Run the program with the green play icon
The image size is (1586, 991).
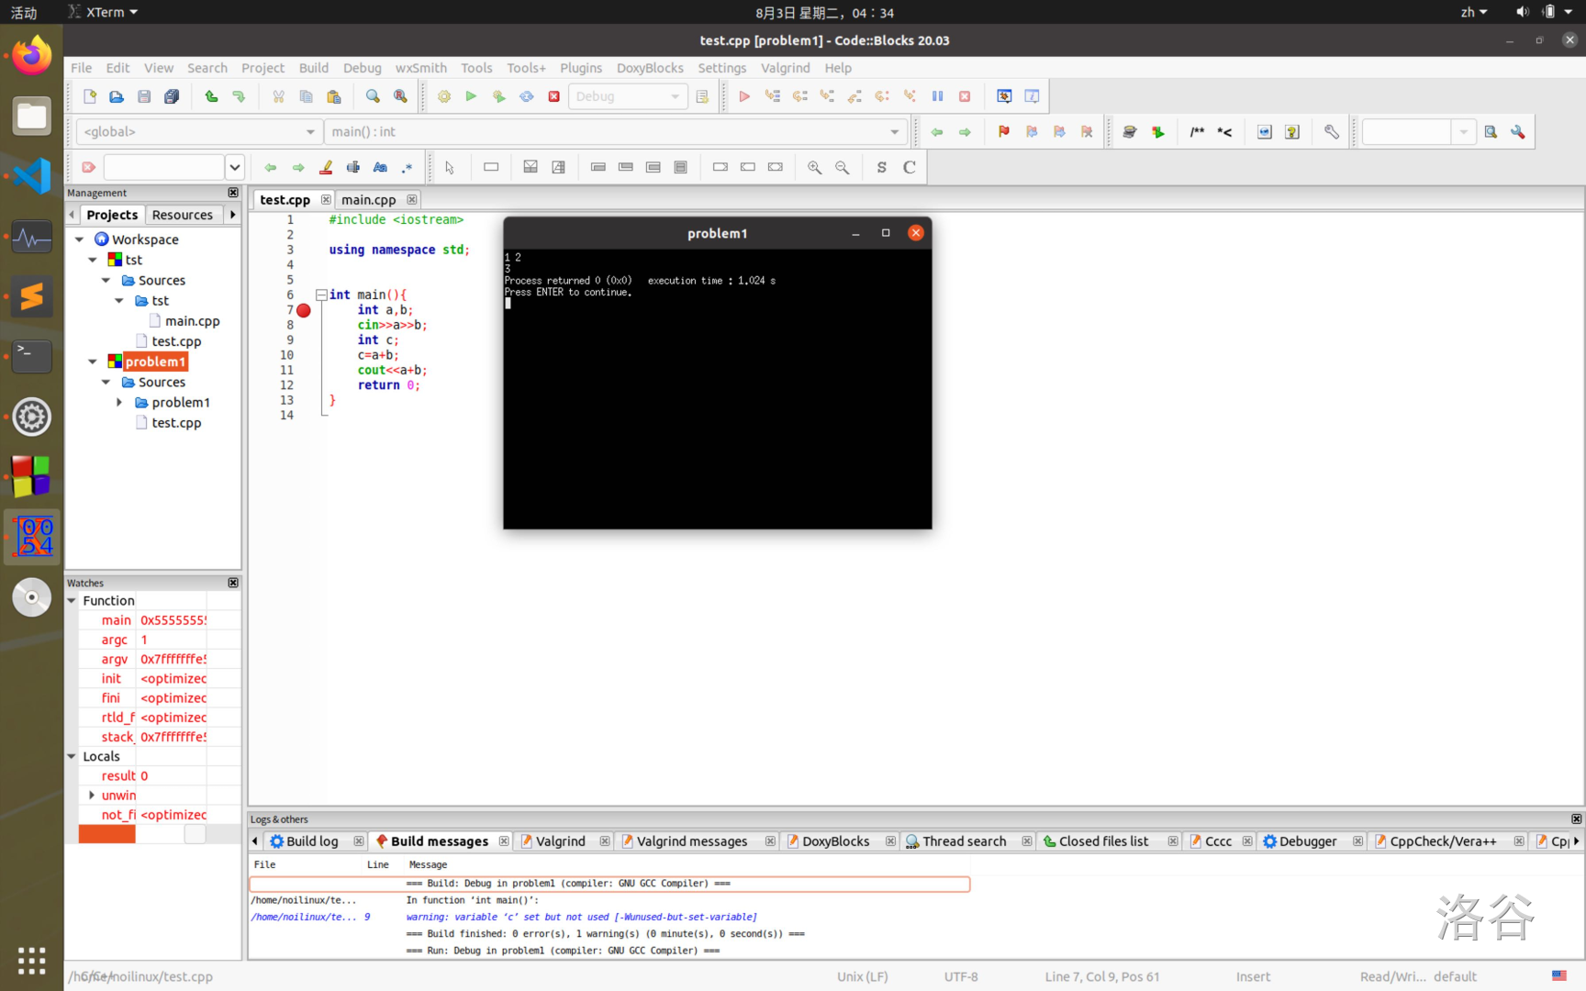[x=471, y=96]
